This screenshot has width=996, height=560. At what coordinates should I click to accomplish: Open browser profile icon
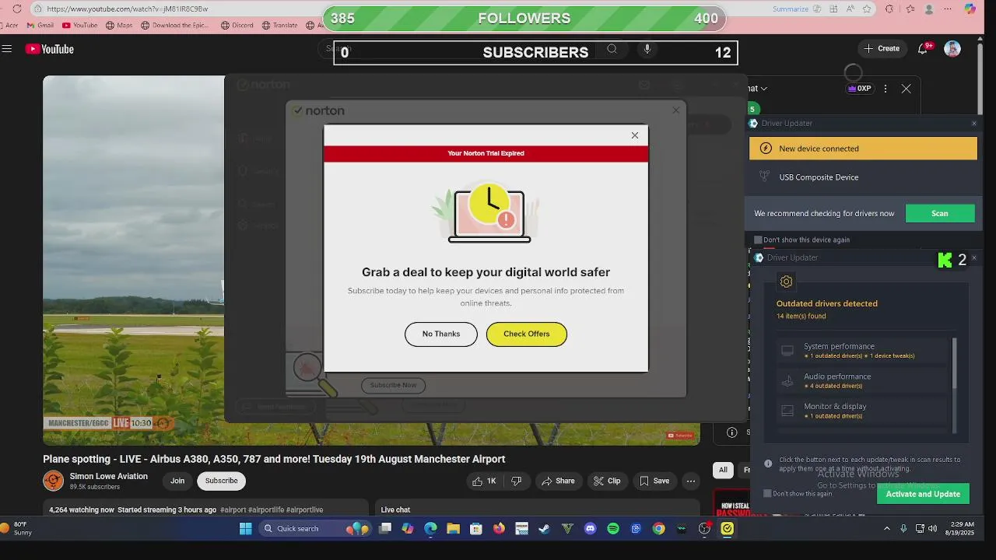click(x=929, y=9)
